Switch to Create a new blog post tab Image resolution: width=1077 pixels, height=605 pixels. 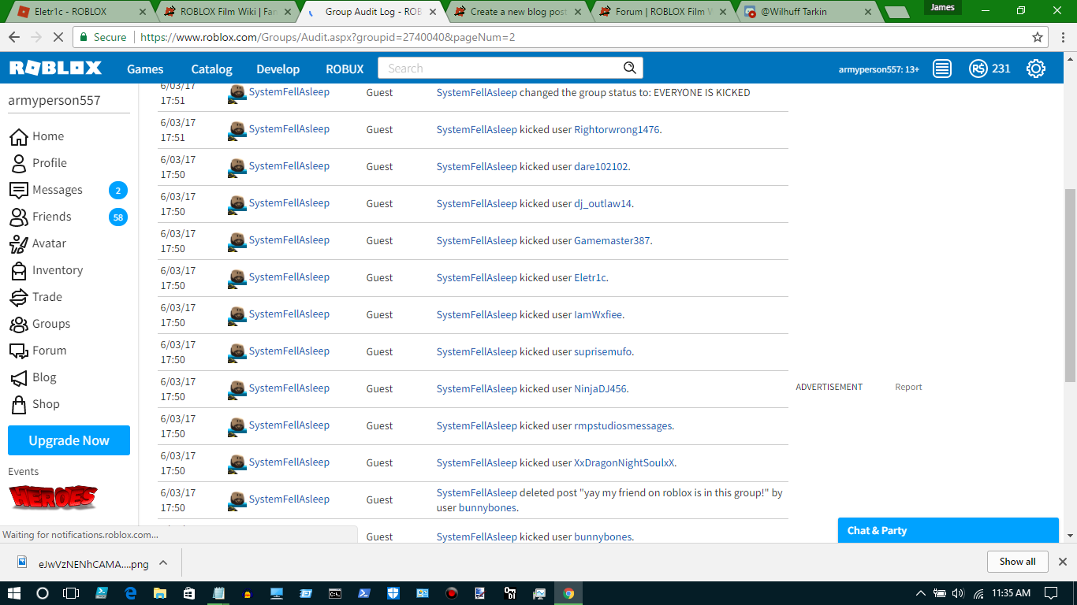(519, 12)
